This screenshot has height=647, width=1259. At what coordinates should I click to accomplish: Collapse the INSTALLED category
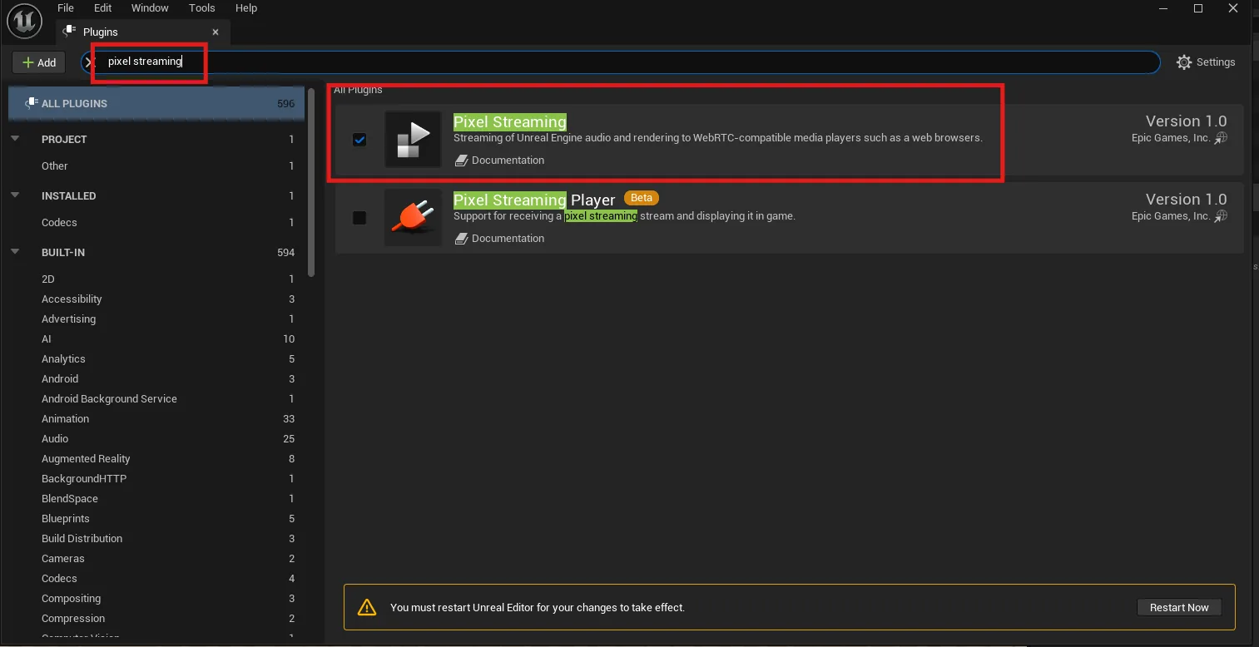tap(15, 195)
